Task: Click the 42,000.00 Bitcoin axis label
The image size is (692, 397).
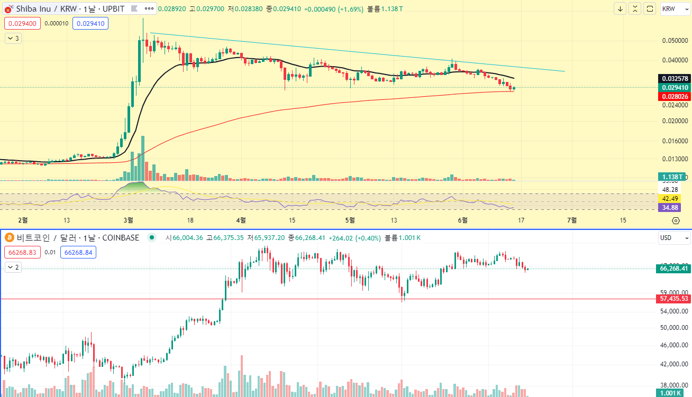Action: pos(674,364)
